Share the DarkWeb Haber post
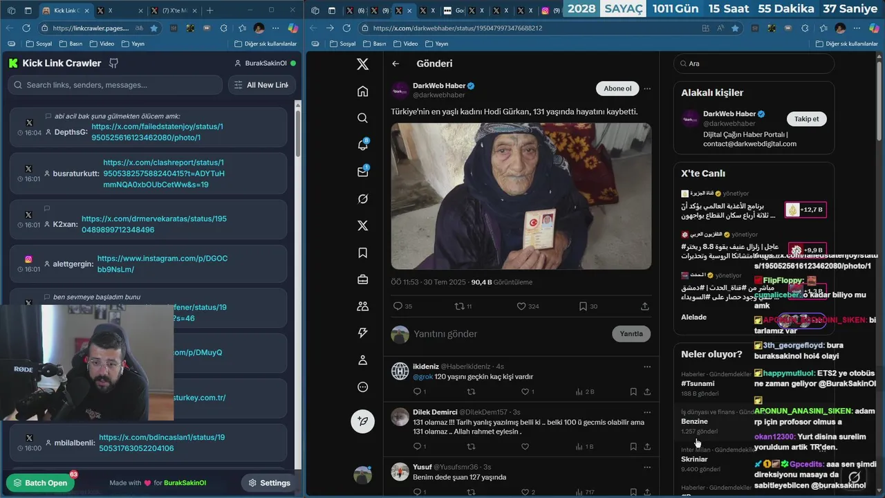The height and width of the screenshot is (498, 885). pyautogui.click(x=645, y=306)
